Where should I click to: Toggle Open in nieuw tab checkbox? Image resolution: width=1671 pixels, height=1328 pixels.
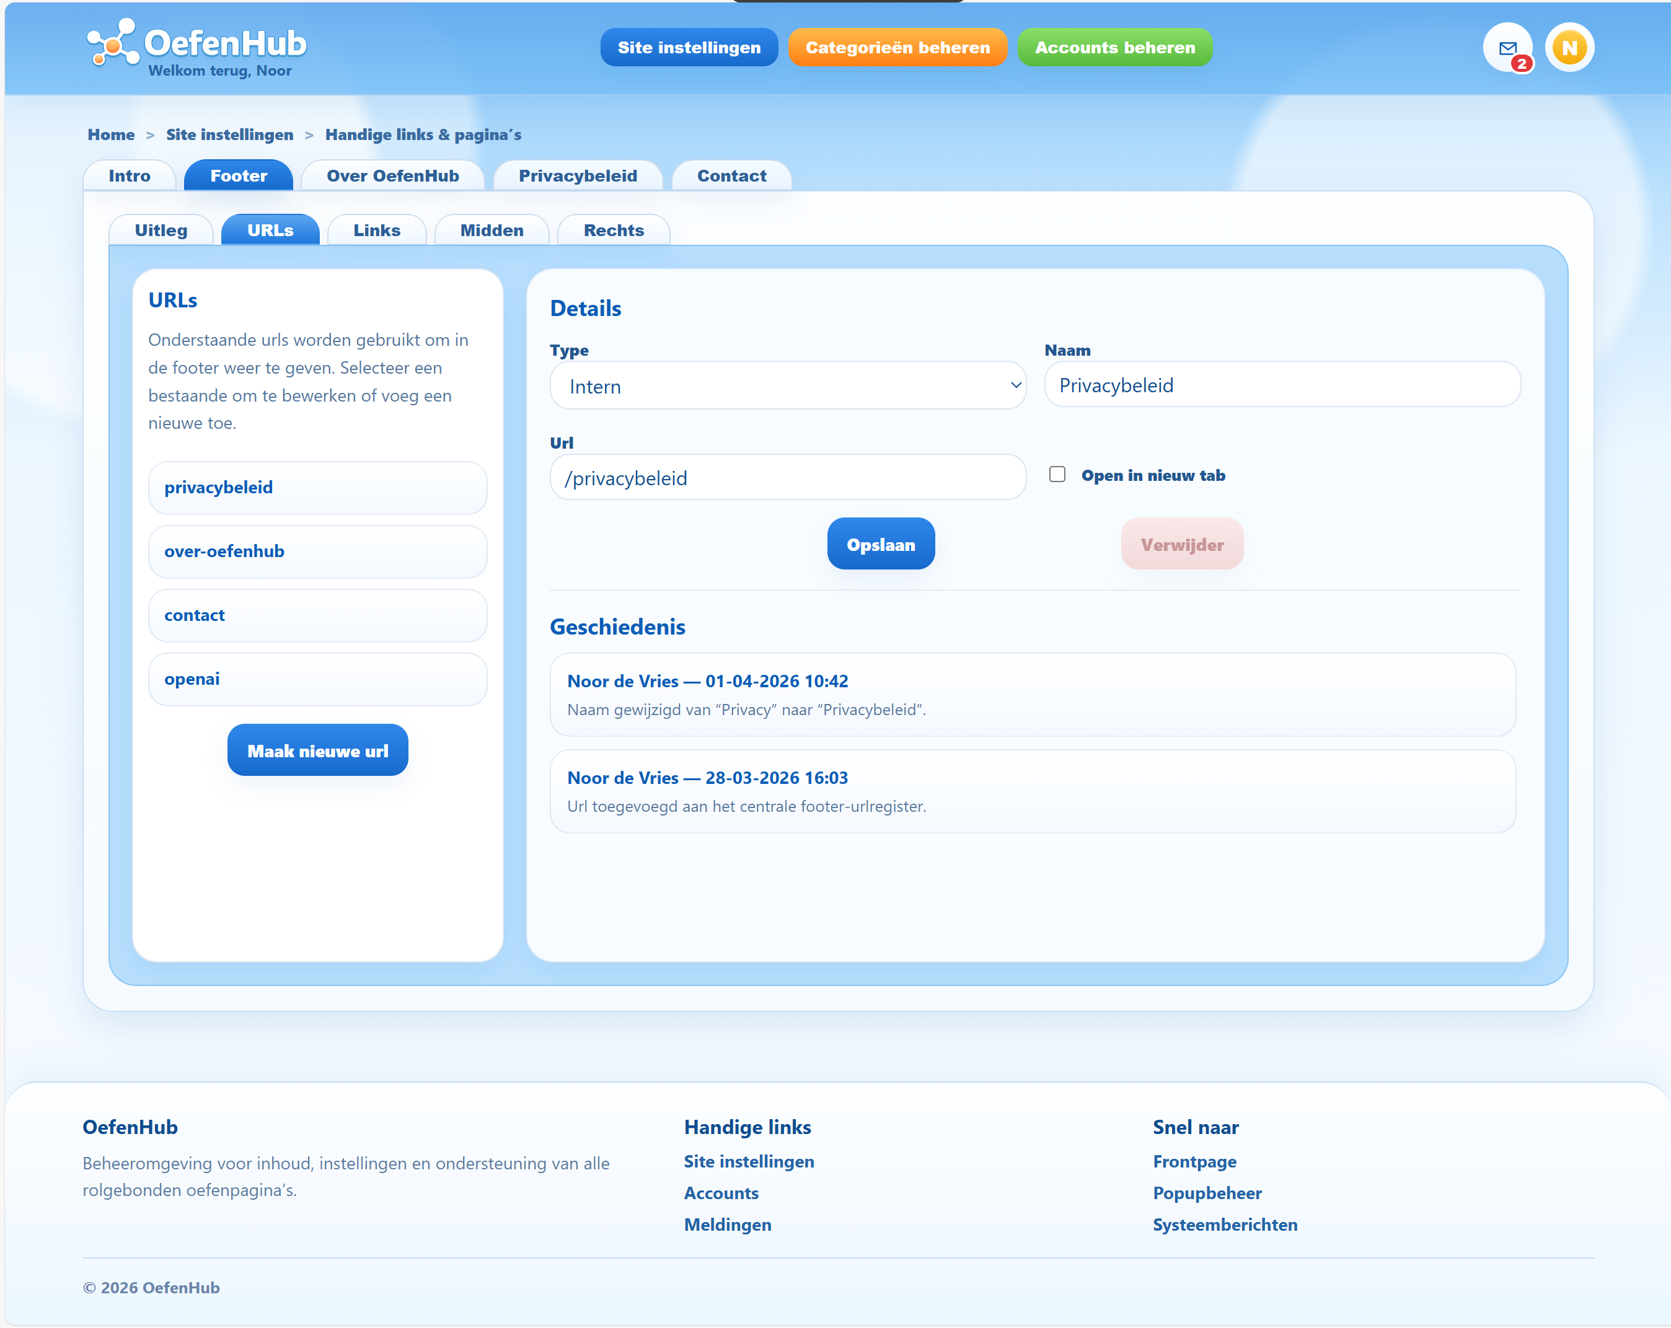pos(1057,474)
